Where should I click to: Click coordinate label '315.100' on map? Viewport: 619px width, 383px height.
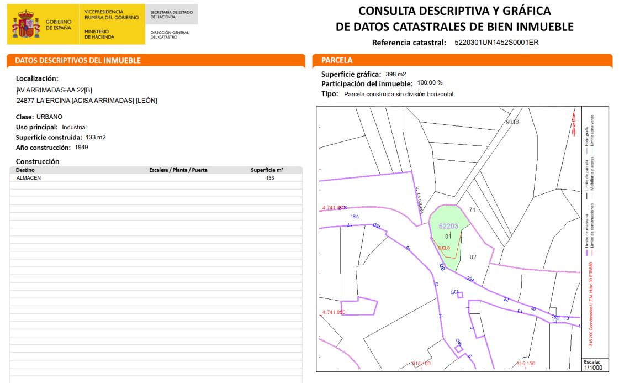pos(422,364)
